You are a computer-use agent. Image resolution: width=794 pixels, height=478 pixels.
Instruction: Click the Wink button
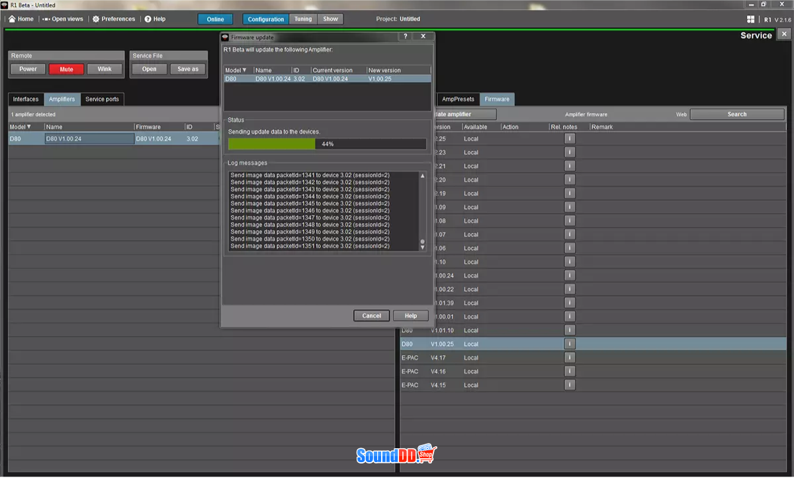105,69
